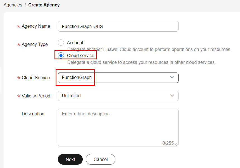
Task: Expand the Unlimited validity period dropdown
Action: (x=112, y=96)
